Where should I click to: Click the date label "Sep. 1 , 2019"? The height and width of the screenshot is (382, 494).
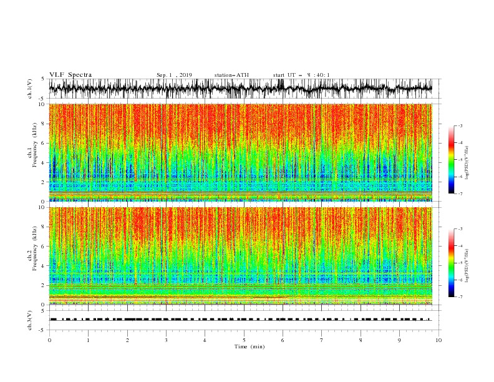[x=174, y=75]
